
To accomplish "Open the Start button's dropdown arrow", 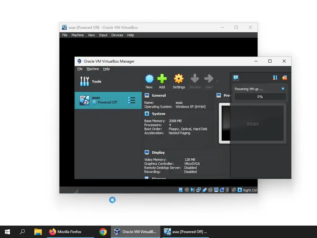I will click(217, 82).
